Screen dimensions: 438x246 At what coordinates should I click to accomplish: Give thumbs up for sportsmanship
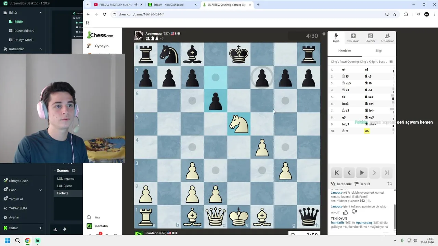coord(345,213)
